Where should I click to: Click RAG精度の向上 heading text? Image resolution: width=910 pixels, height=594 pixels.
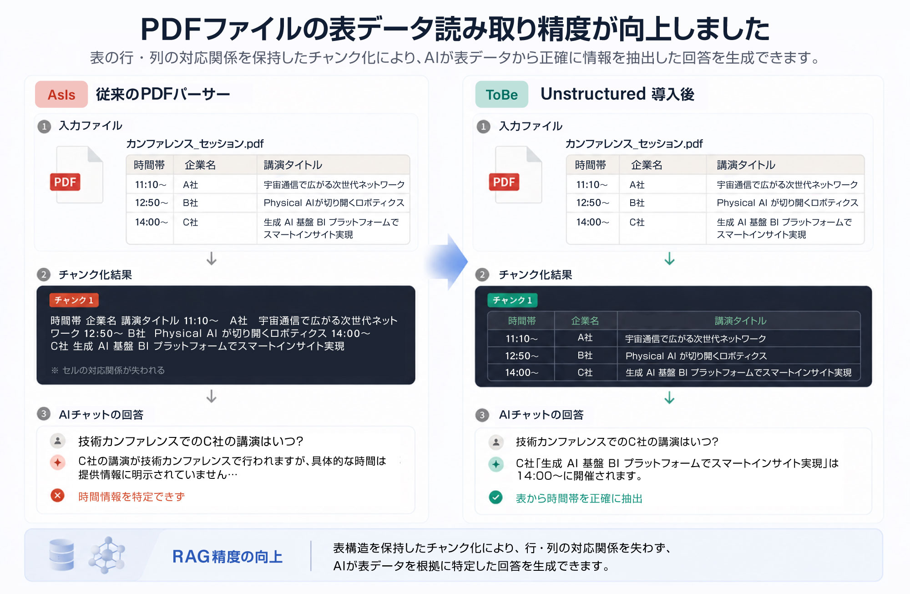[x=227, y=556]
